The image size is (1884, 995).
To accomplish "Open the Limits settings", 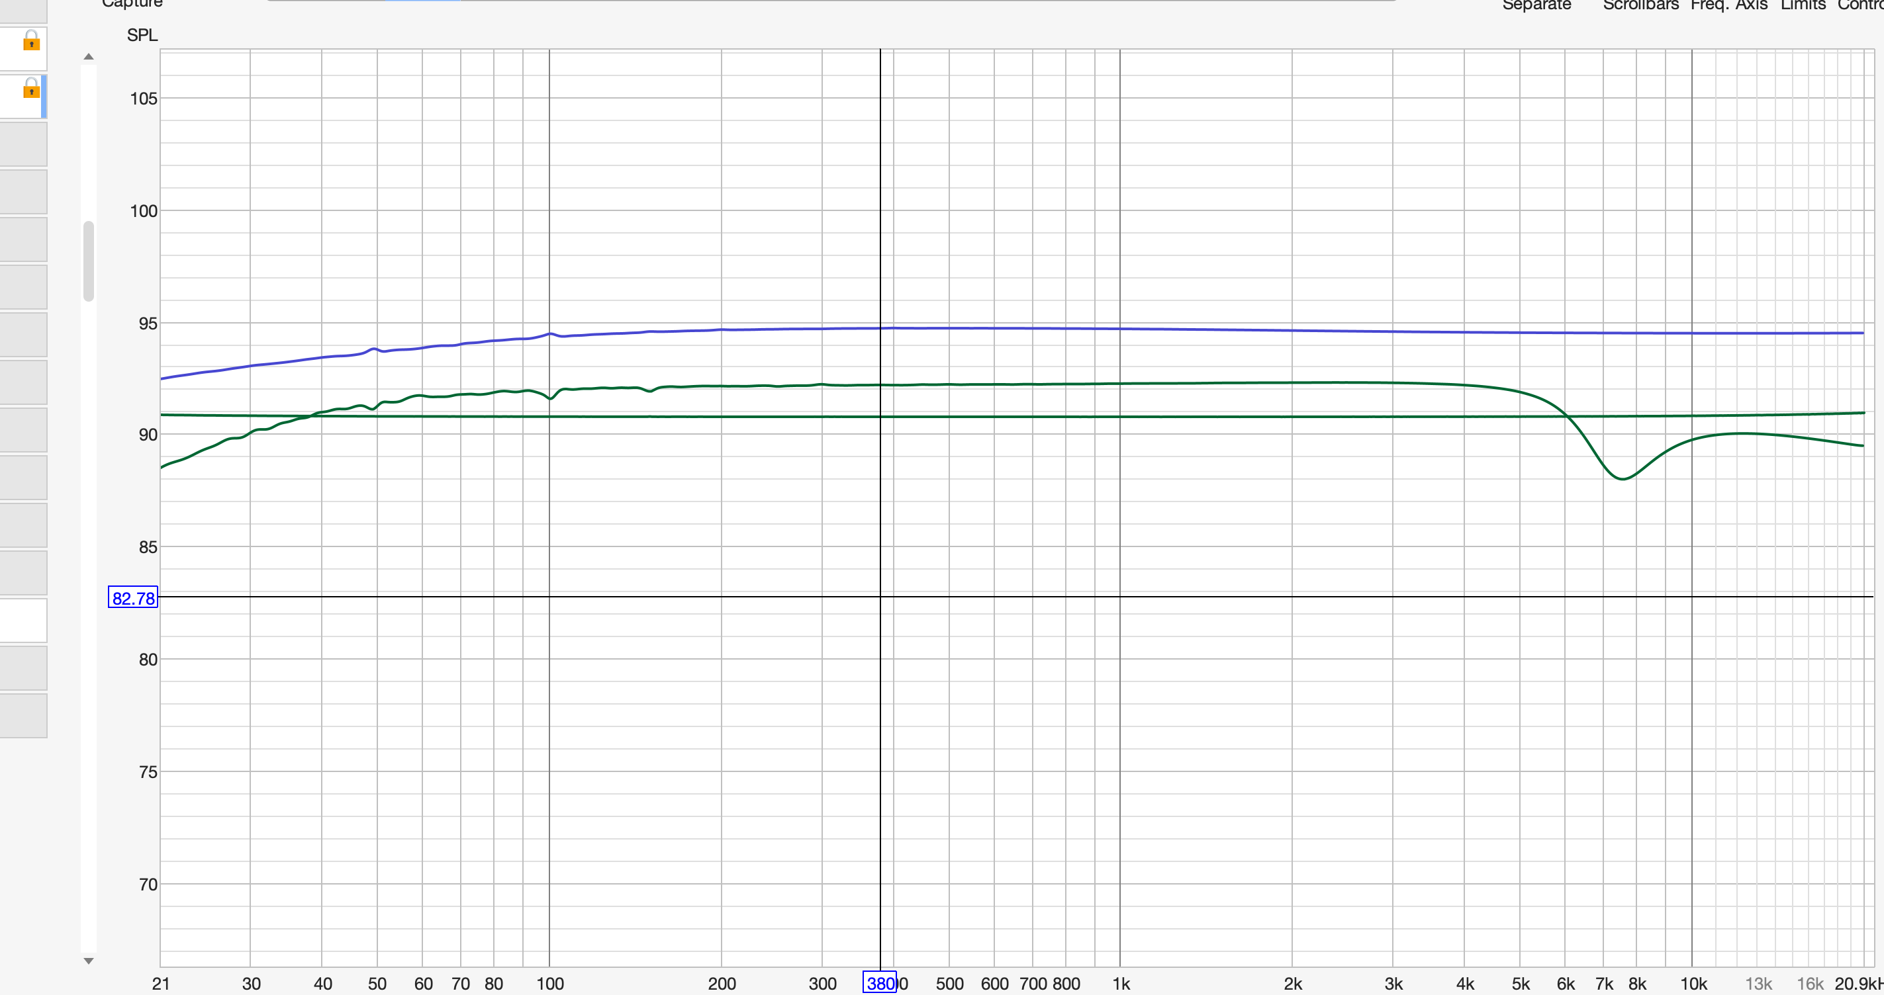I will coord(1802,5).
